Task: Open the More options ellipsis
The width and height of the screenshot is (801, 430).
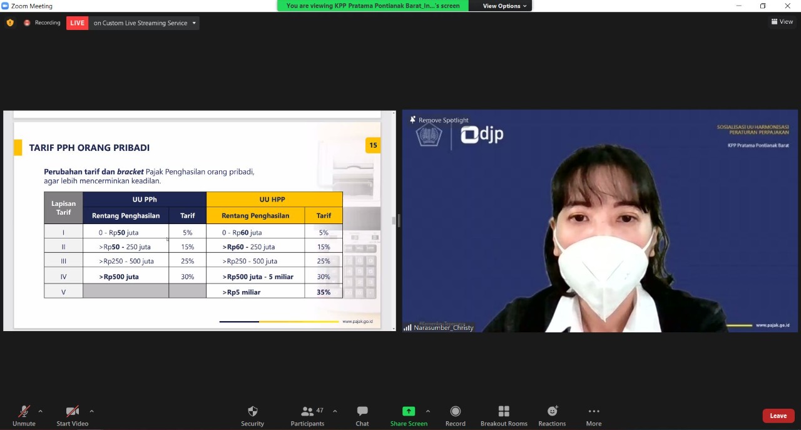Action: [x=594, y=412]
